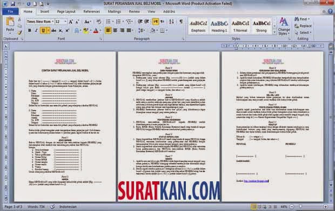335x211 pixels.
Task: Switch to Draft view in status bar
Action: [x=275, y=207]
